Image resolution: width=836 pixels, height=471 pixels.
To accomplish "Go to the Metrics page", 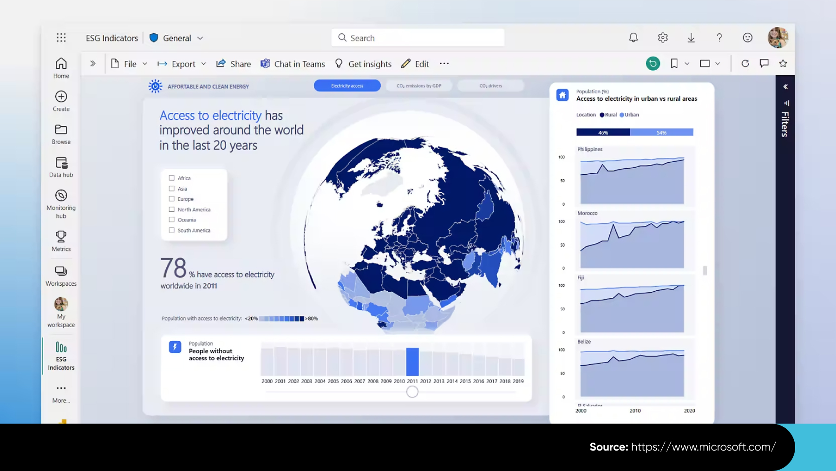I will pyautogui.click(x=60, y=242).
